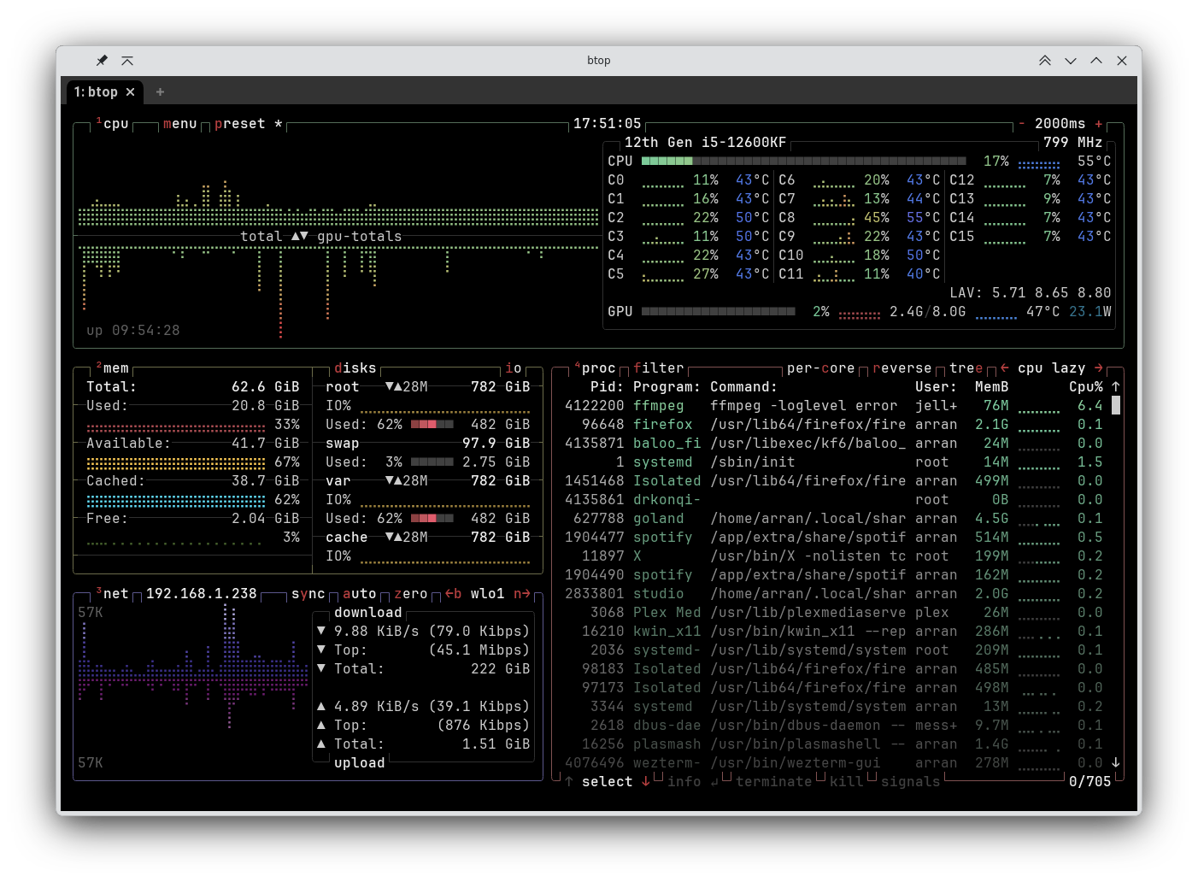Toggle the cpu box label
This screenshot has width=1198, height=882.
[x=112, y=124]
